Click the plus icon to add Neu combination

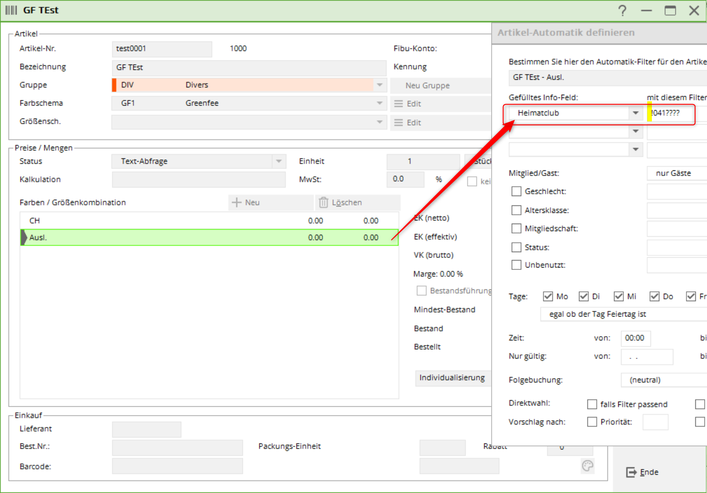pyautogui.click(x=237, y=202)
